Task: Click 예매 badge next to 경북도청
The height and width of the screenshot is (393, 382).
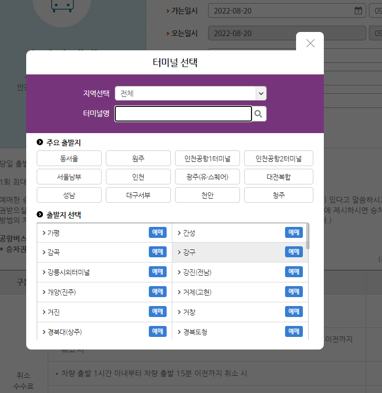Action: click(294, 331)
